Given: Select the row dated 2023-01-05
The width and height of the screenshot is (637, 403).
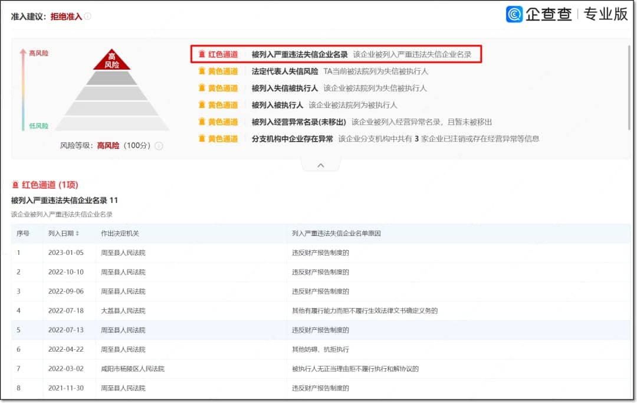Looking at the screenshot, I should (x=320, y=253).
